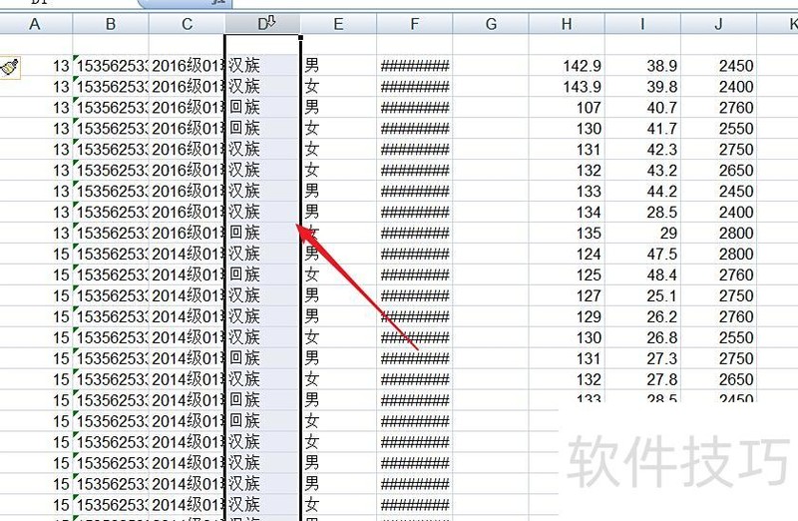Viewport: 798px width, 521px height.
Task: Click 2400 in the row containing 143.9
Action: (x=718, y=87)
